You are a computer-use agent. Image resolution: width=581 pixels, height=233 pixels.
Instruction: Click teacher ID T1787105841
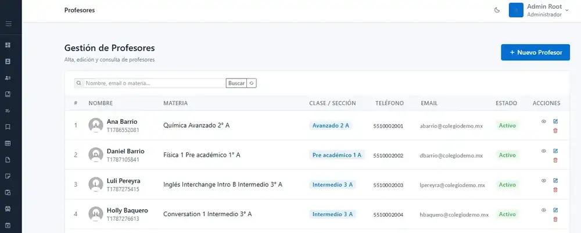coord(123,160)
